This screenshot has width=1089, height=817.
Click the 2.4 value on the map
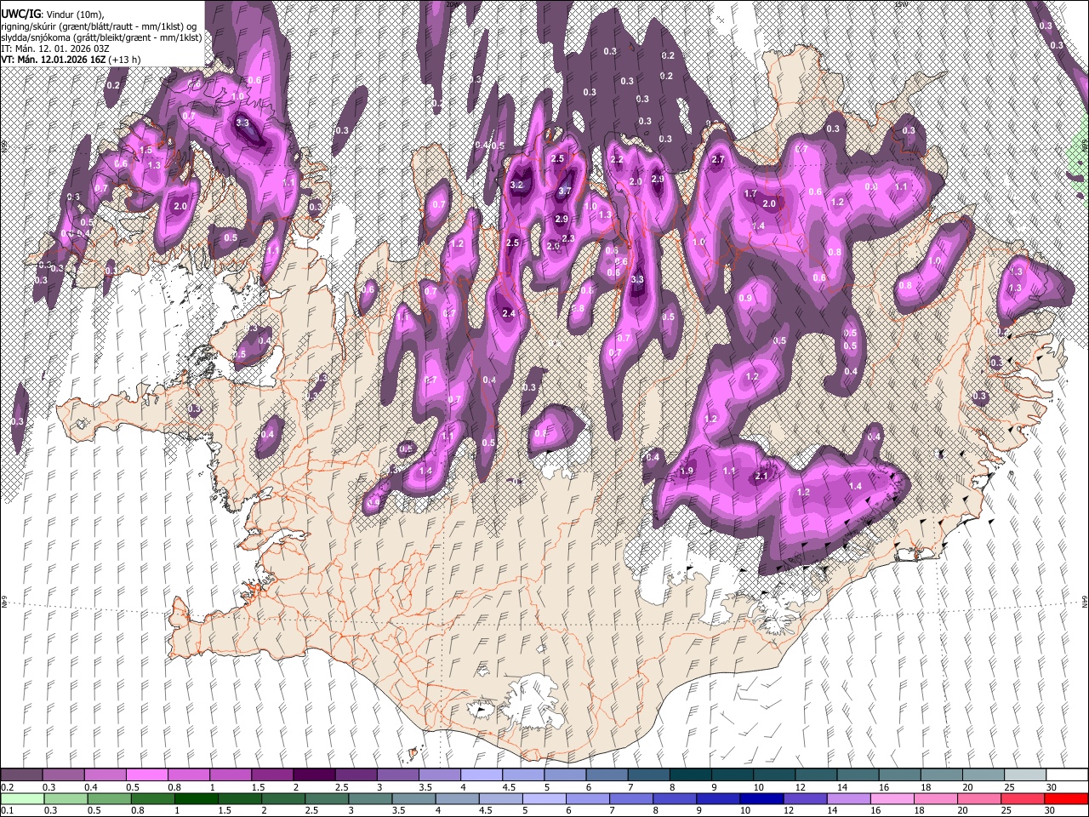[x=509, y=314]
